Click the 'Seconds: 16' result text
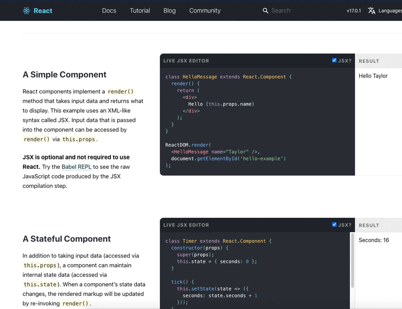This screenshot has width=402, height=309. [x=374, y=240]
